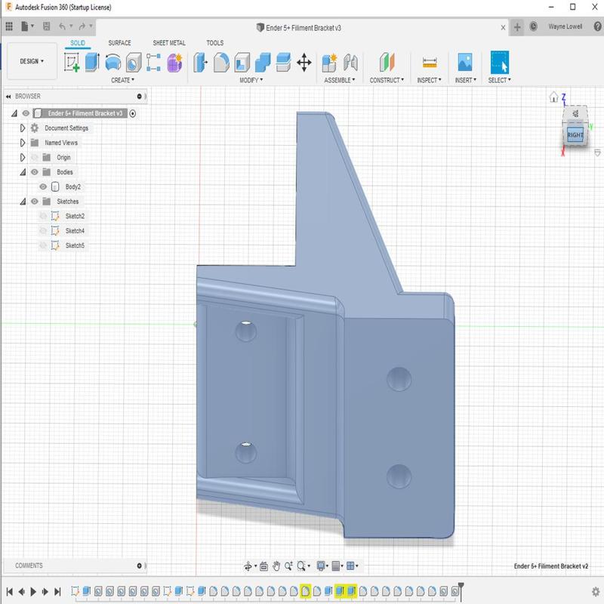Select Body2 in the browser
Screen dimensions: 604x604
click(x=72, y=186)
